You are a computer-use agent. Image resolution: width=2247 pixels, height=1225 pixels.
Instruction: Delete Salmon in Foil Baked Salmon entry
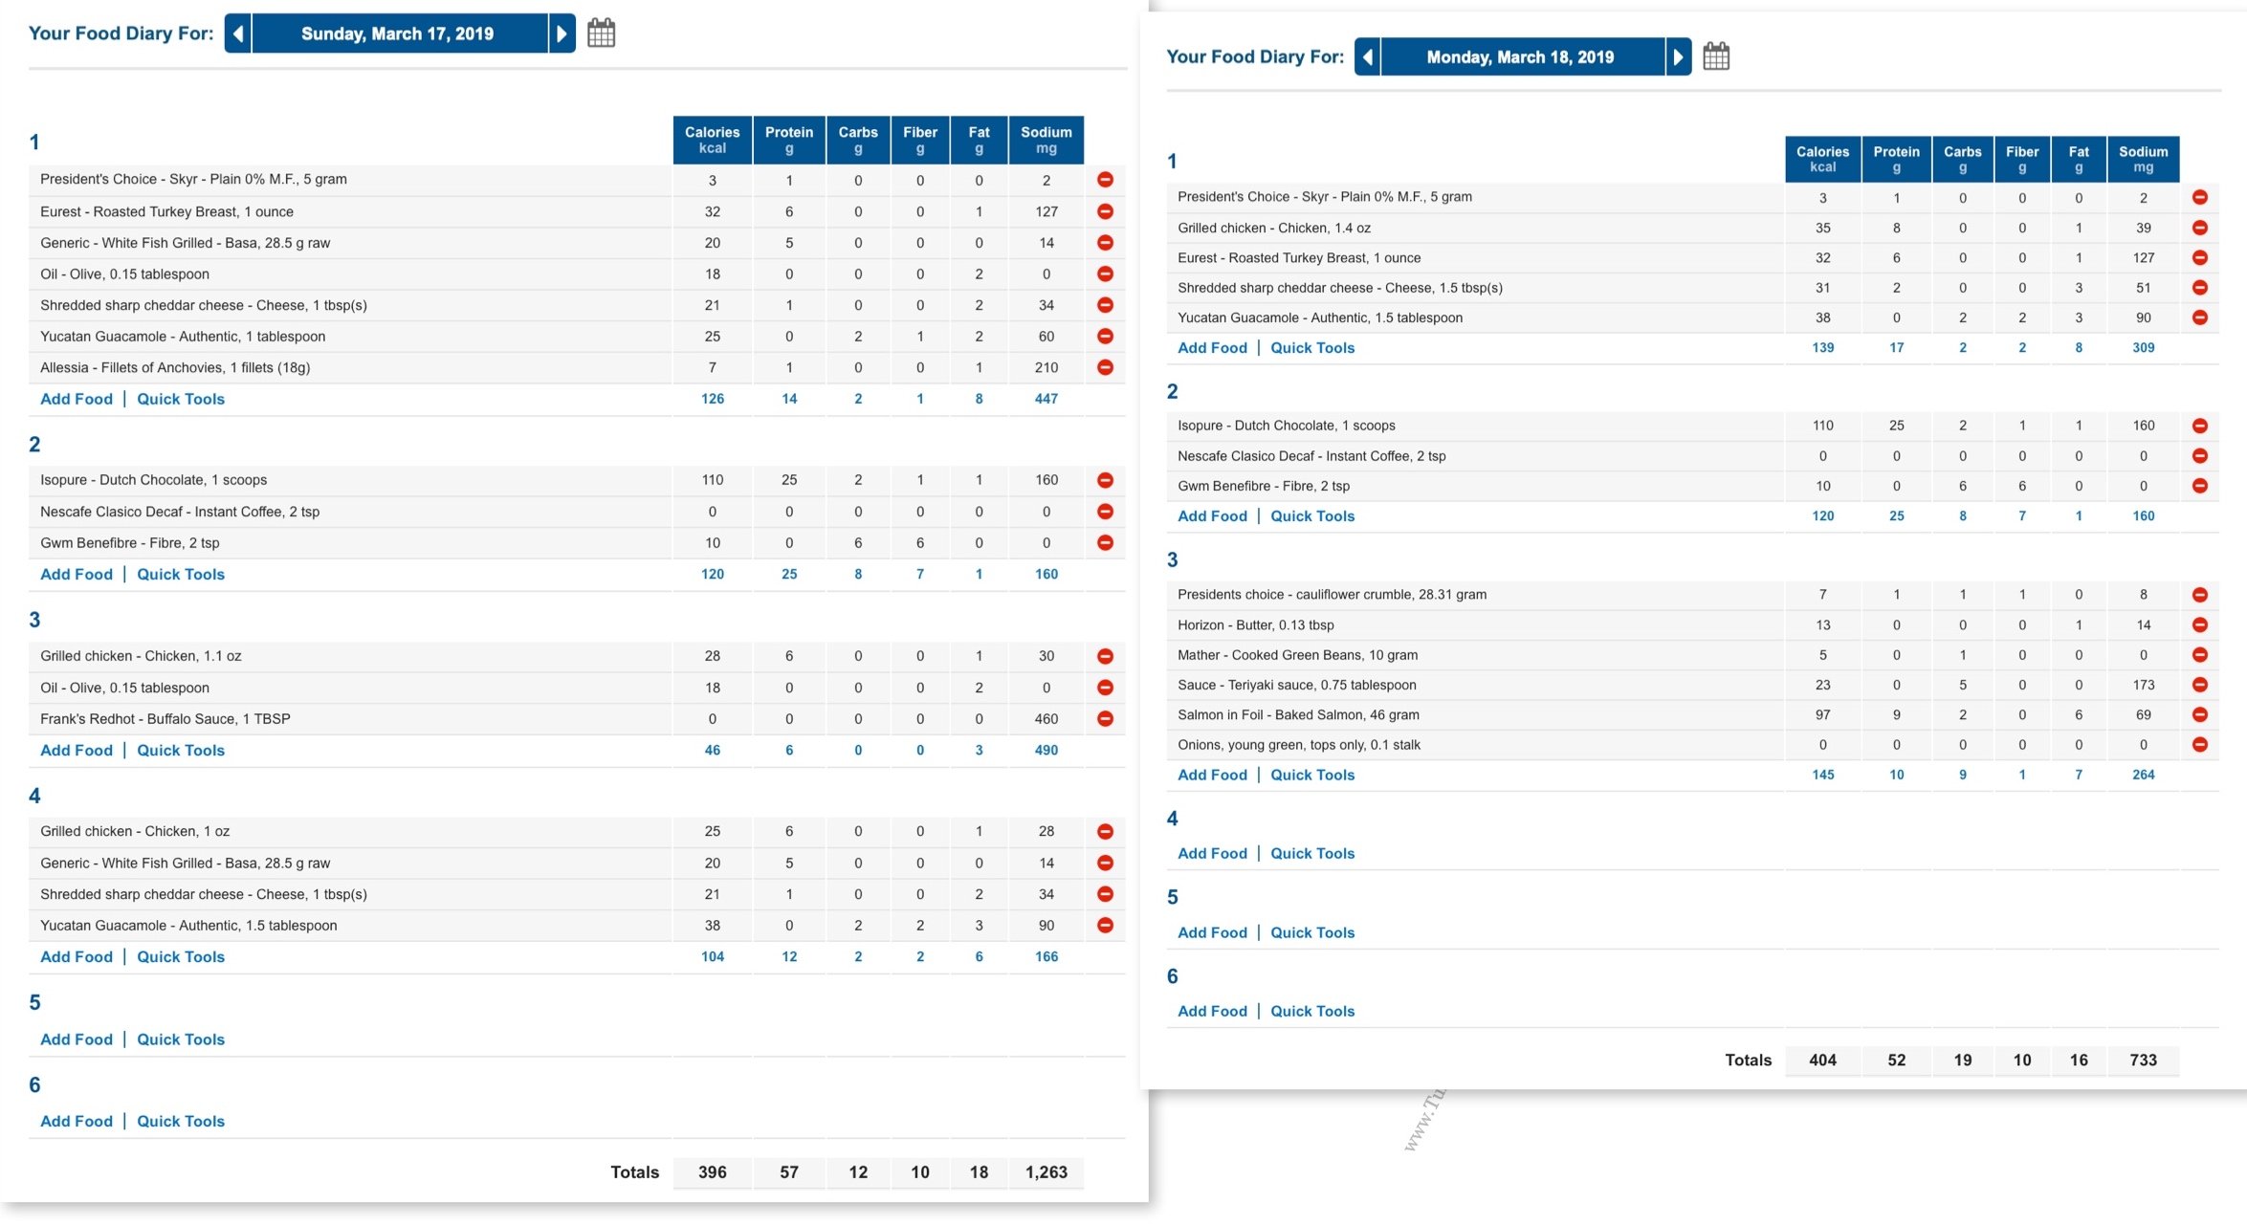2200,714
